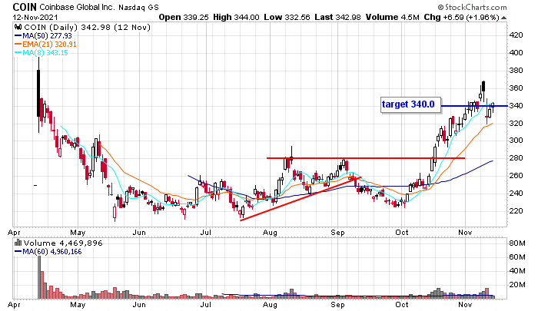
Task: Click the 300 price axis label
Action: [516, 141]
